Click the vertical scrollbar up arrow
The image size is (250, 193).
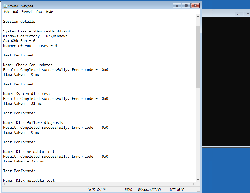198,17
